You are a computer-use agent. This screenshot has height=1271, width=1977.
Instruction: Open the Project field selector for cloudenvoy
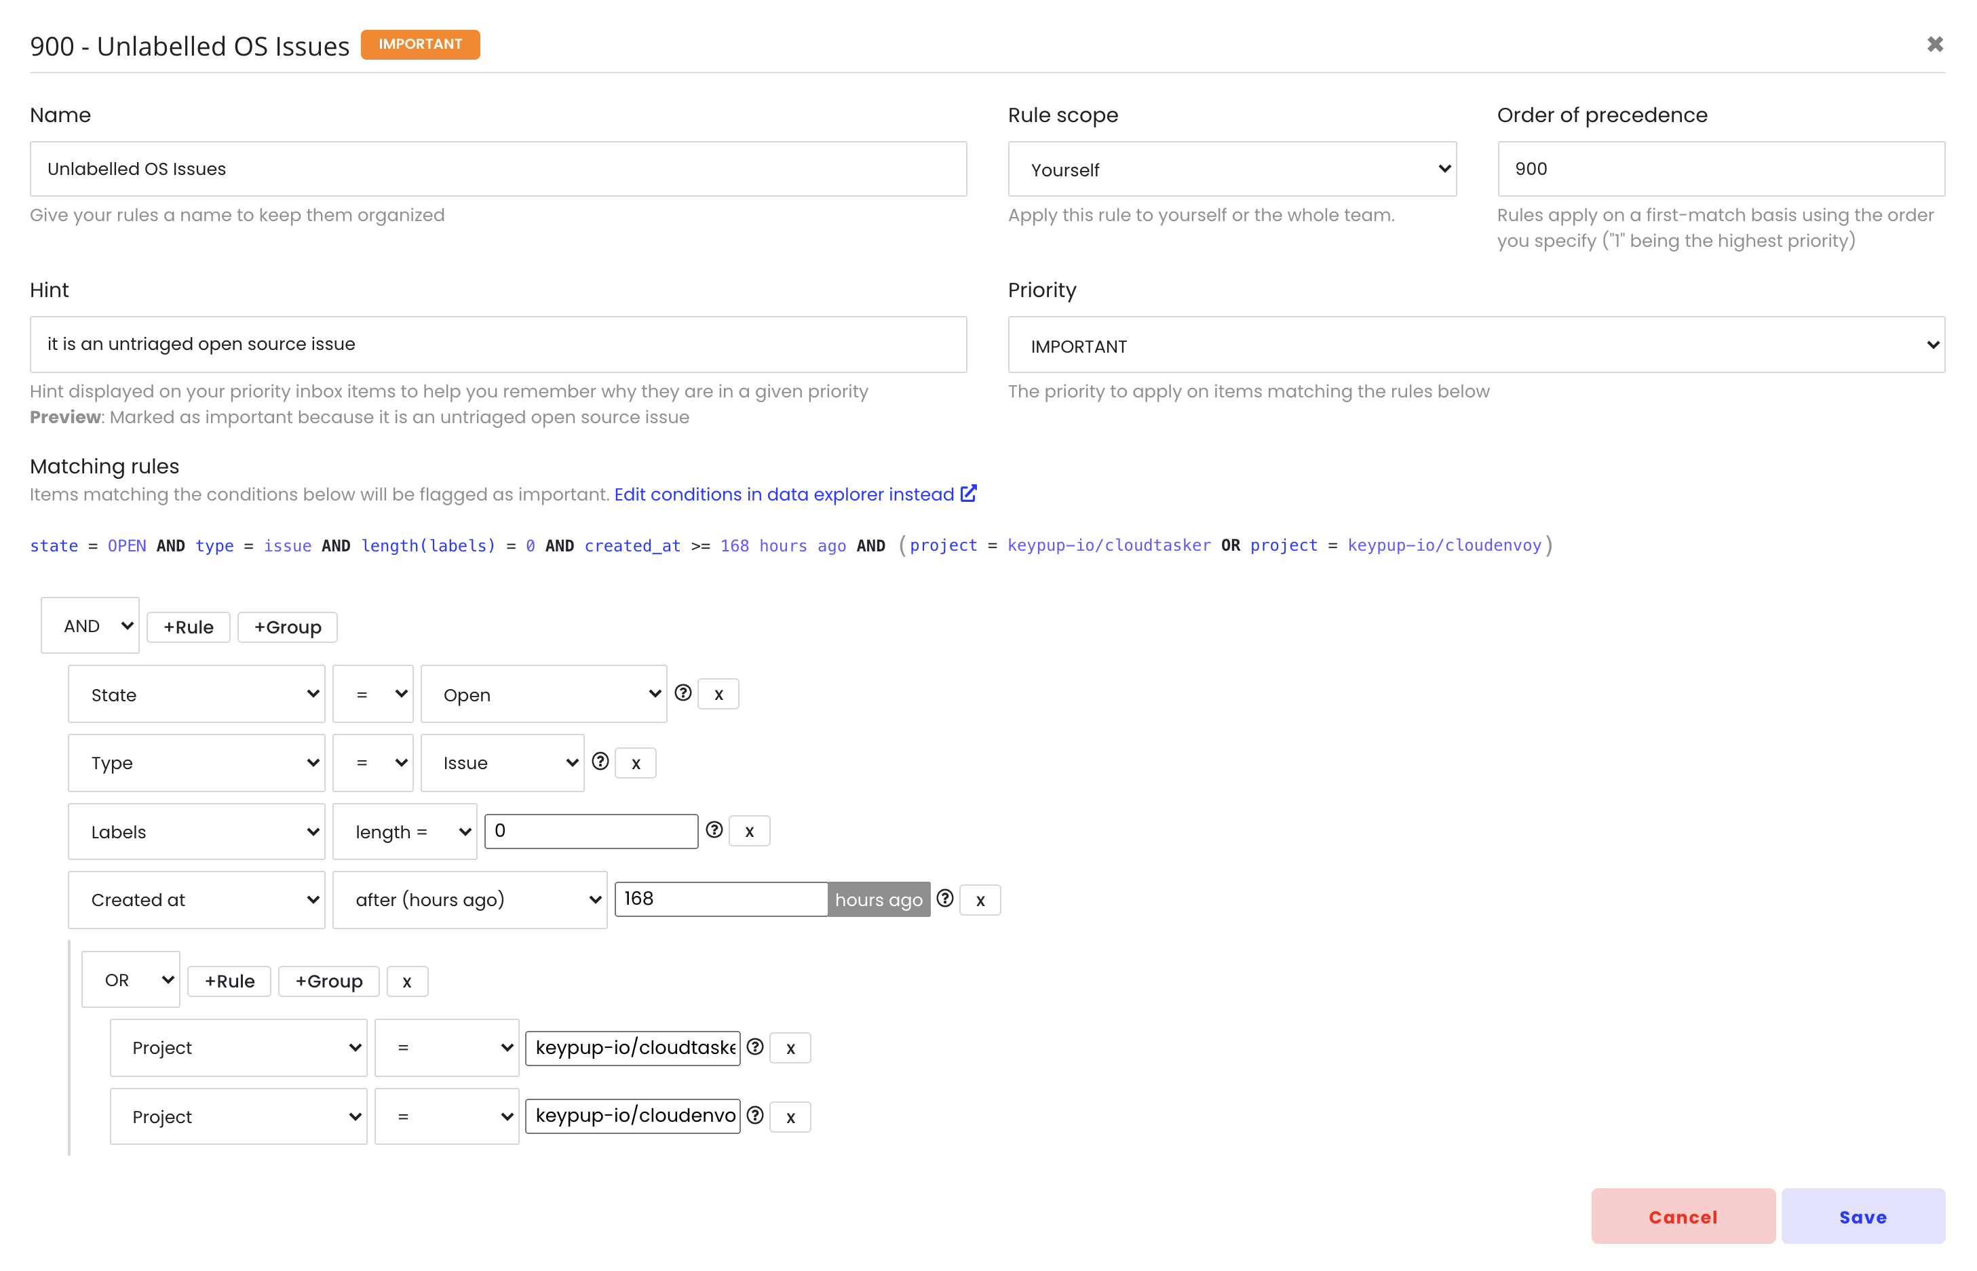click(x=239, y=1116)
